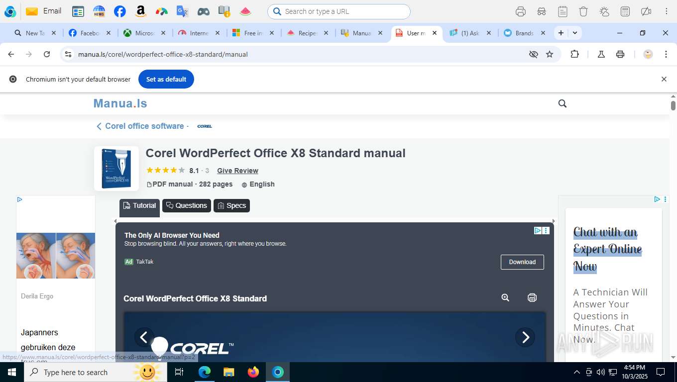Viewport: 677px width, 382px height.
Task: Dismiss the default browser notification bar
Action: tap(664, 79)
